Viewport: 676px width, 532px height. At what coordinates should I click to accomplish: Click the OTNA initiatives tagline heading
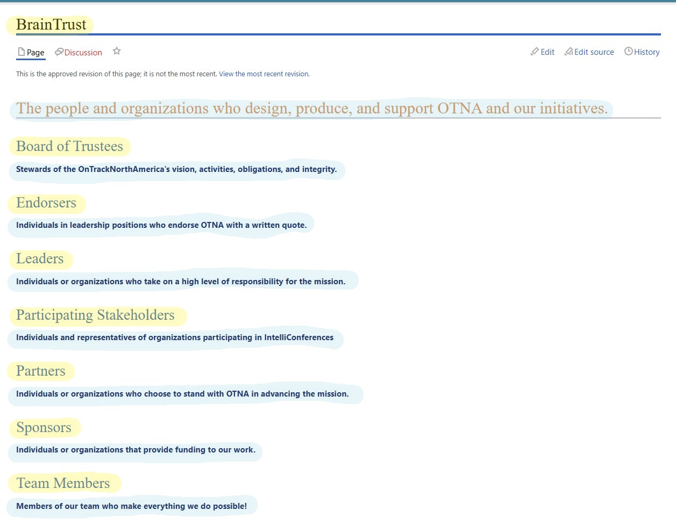[312, 109]
